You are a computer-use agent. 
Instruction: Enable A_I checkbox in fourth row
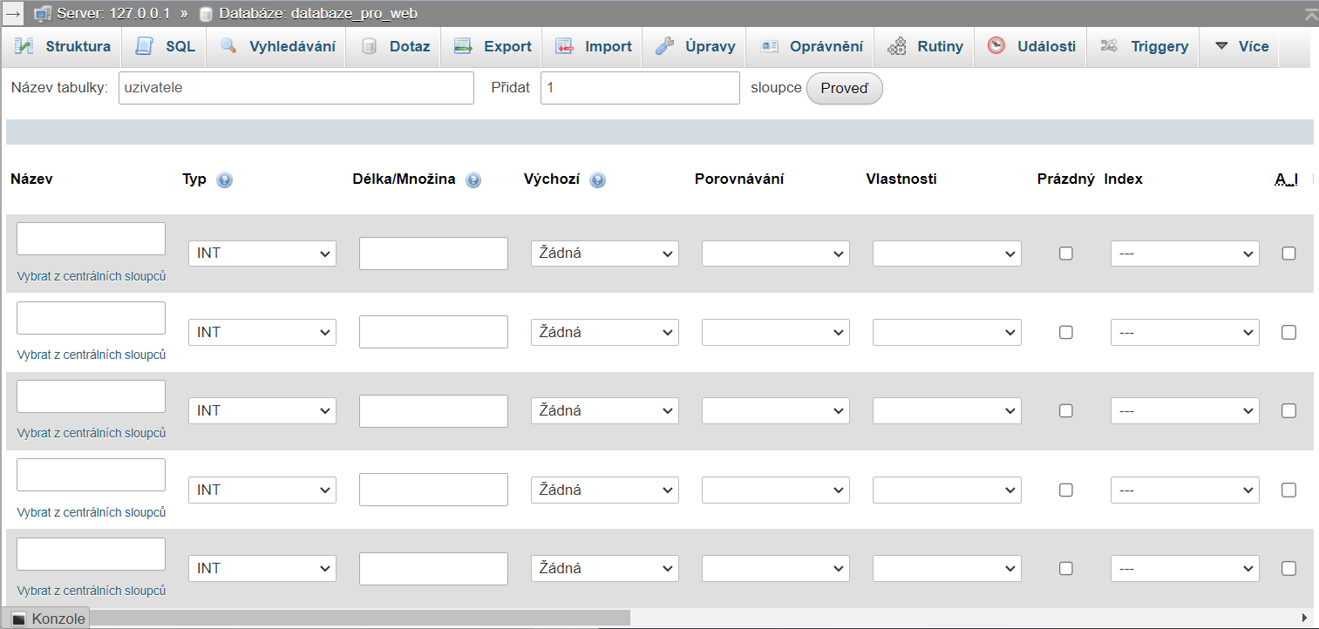1288,490
